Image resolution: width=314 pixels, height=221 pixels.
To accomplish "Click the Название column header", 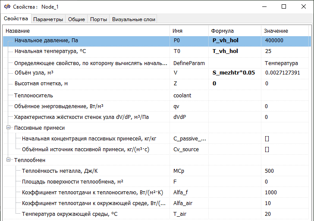I will (86, 31).
